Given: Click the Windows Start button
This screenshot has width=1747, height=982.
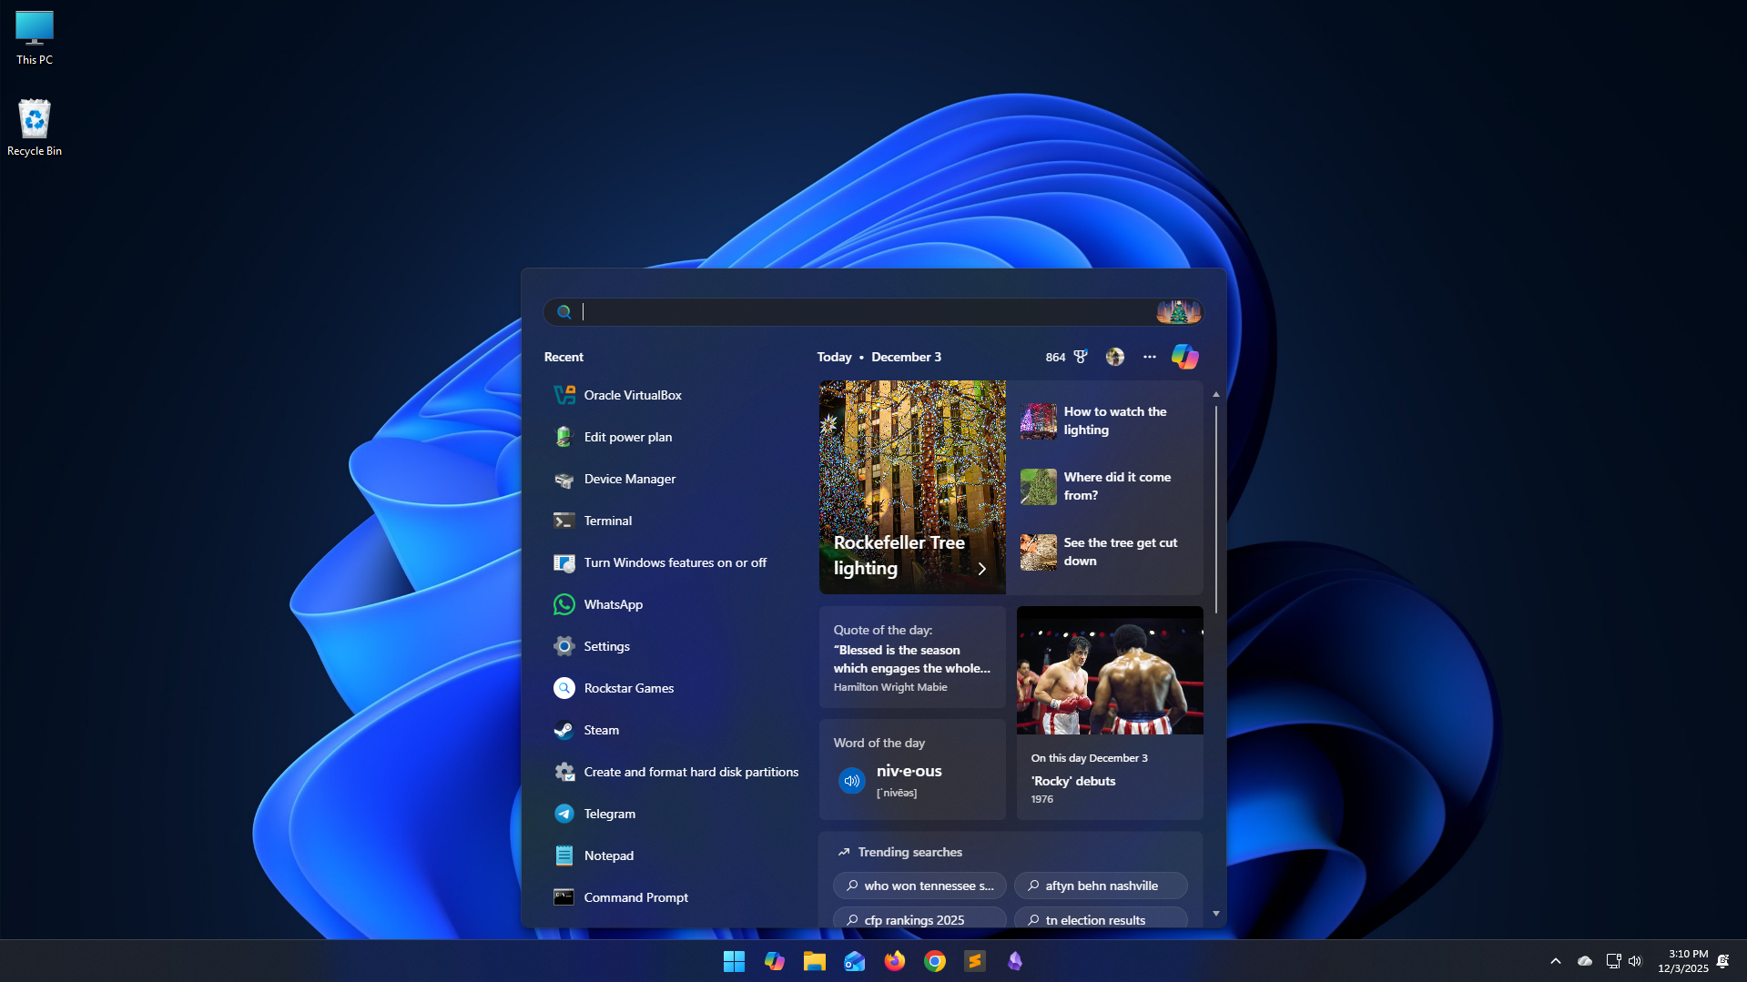Looking at the screenshot, I should click(734, 961).
